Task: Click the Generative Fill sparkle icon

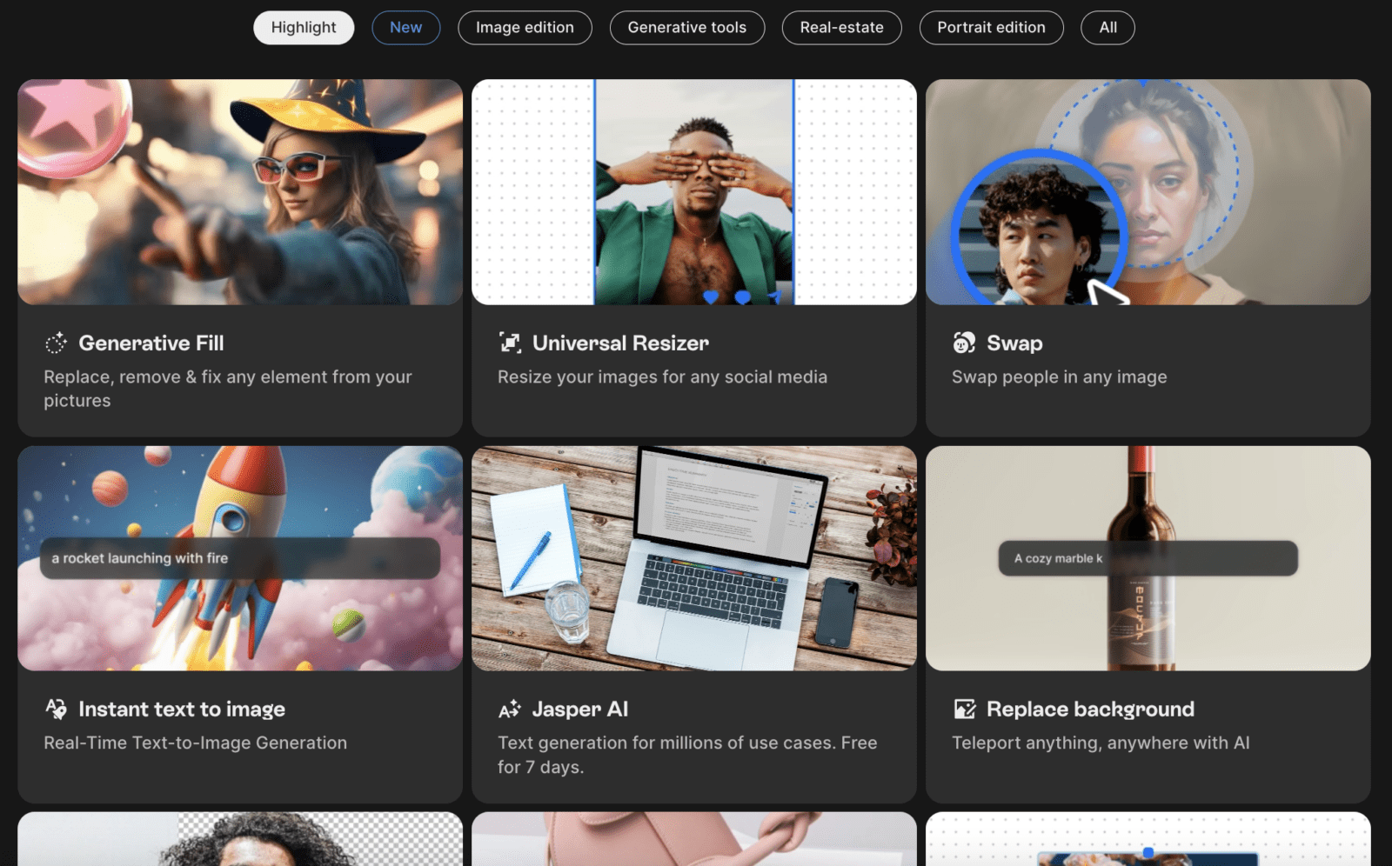Action: point(56,343)
